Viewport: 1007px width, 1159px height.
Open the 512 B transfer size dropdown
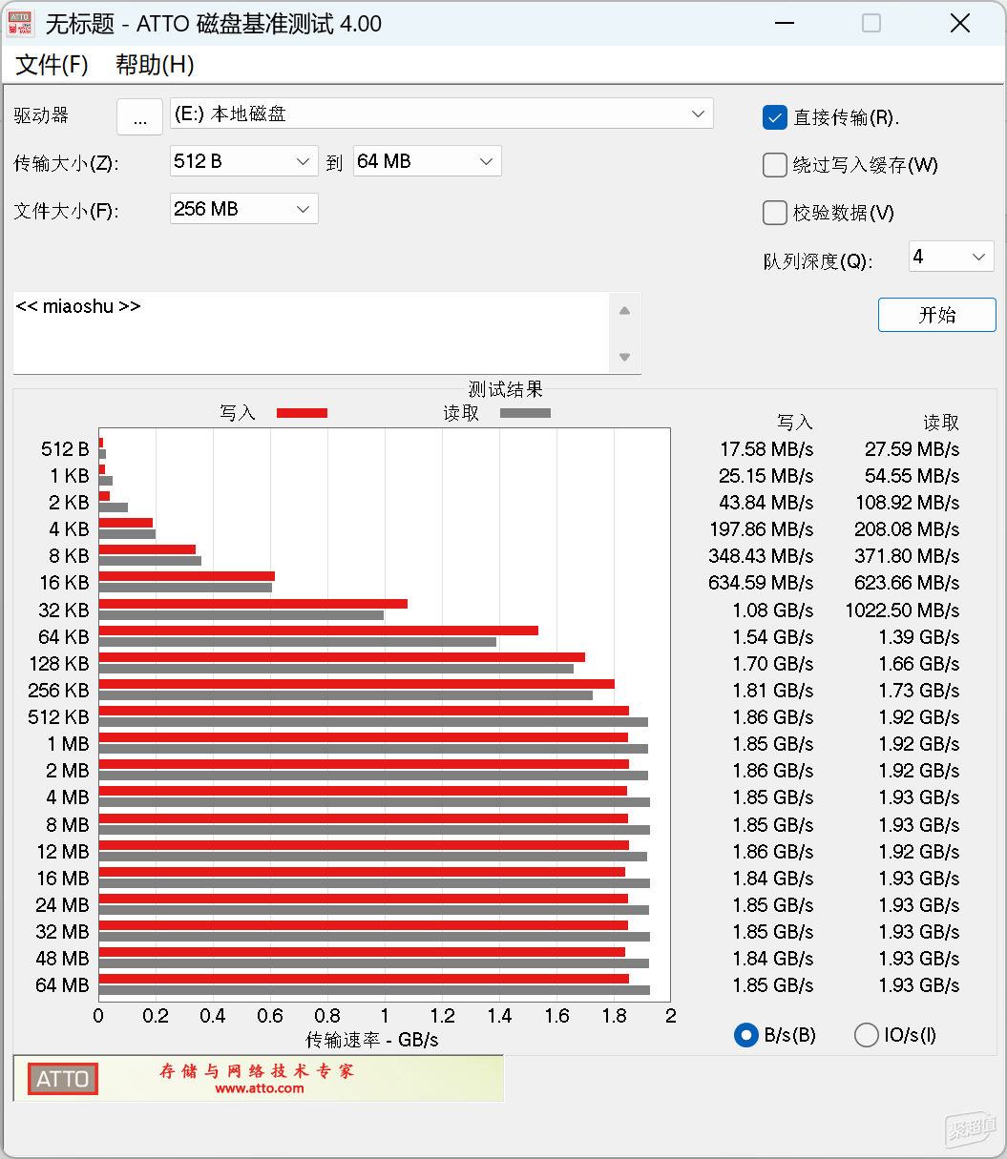pyautogui.click(x=244, y=161)
